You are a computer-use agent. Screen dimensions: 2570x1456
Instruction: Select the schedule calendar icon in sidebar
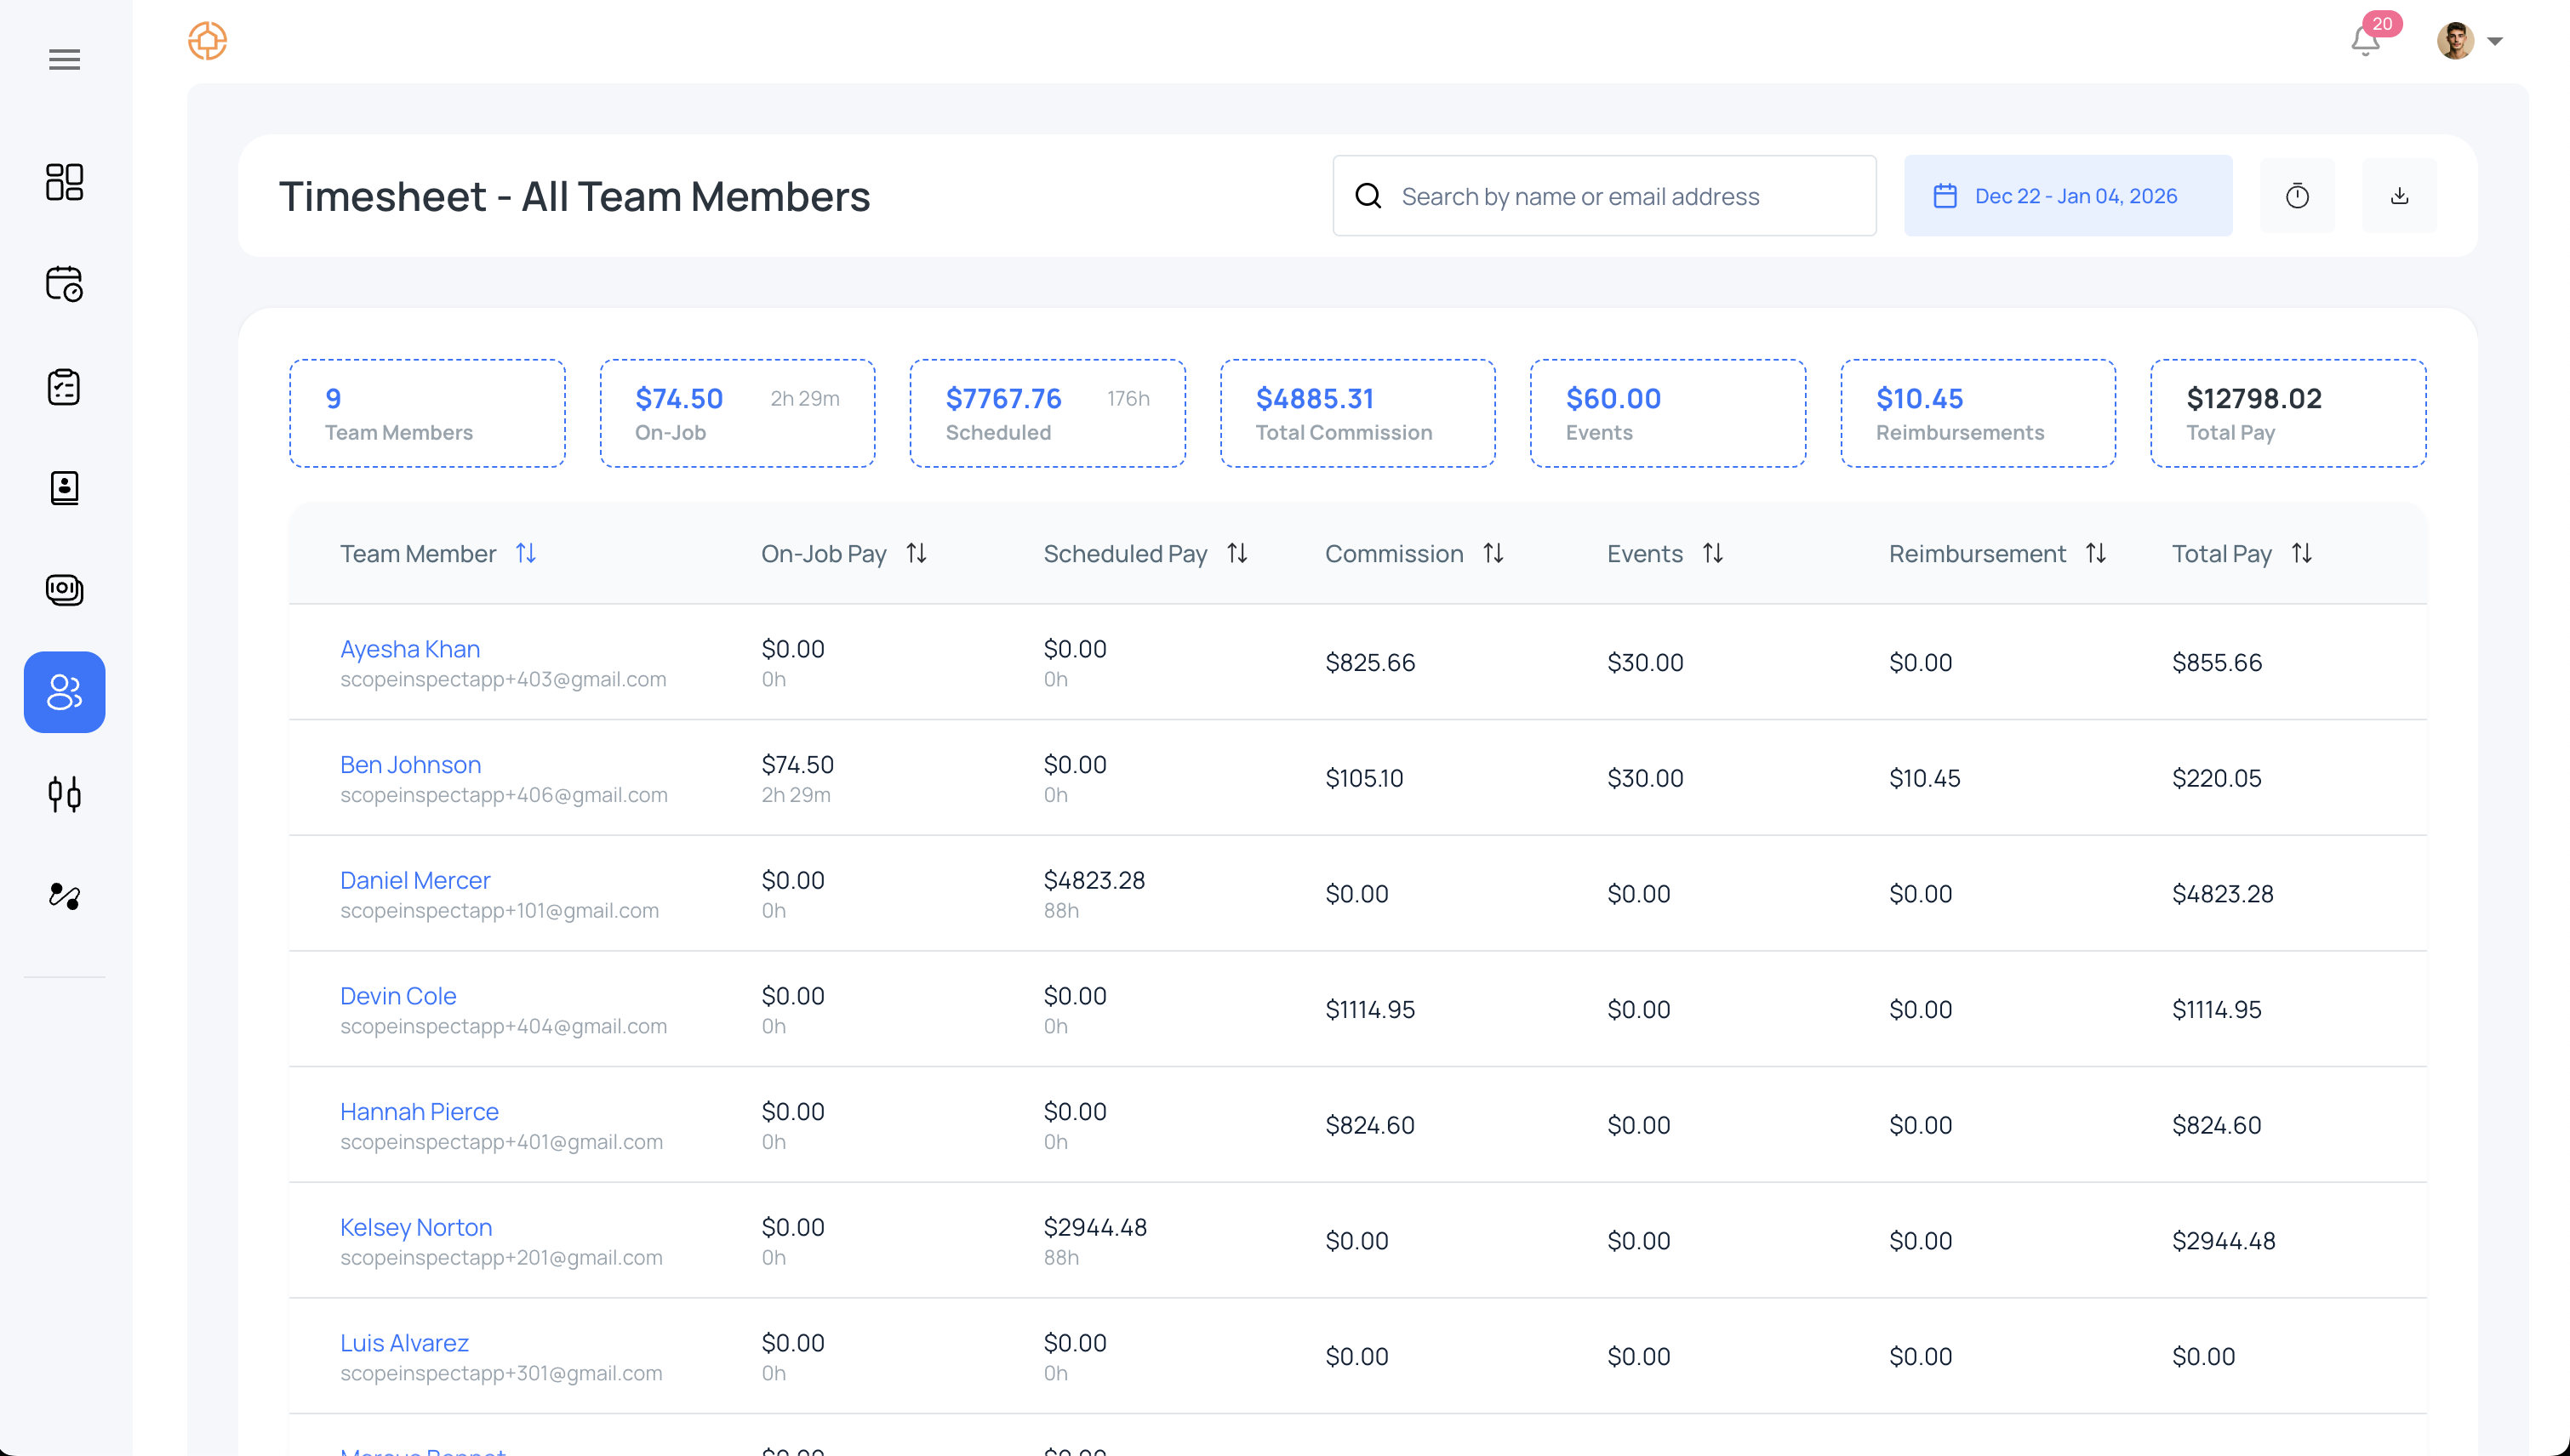coord(64,285)
